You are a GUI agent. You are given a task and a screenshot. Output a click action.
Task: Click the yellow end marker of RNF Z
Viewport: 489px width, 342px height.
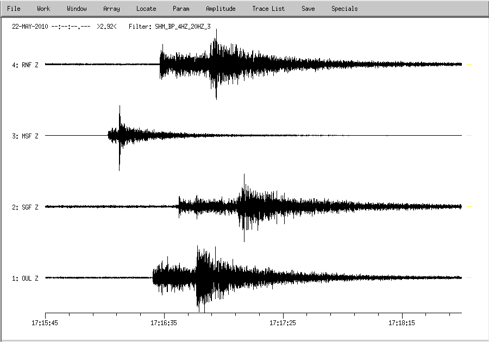(x=469, y=64)
